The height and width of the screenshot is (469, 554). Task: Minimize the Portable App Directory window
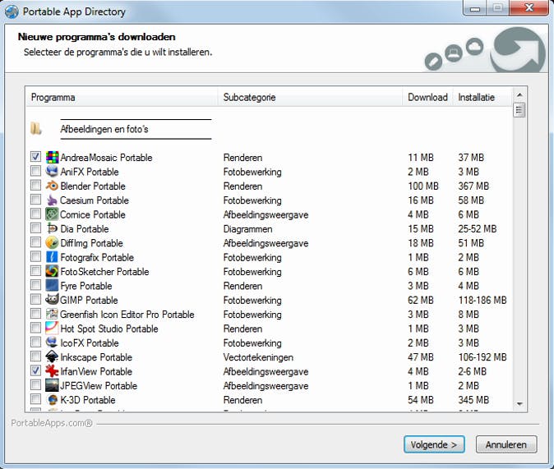[475, 8]
